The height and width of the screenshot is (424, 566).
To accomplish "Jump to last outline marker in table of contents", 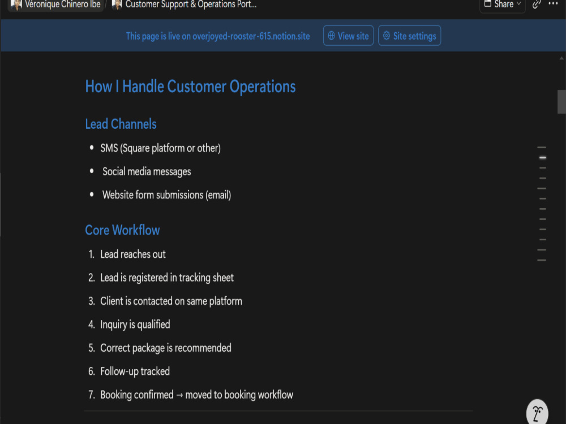I will coord(542,260).
